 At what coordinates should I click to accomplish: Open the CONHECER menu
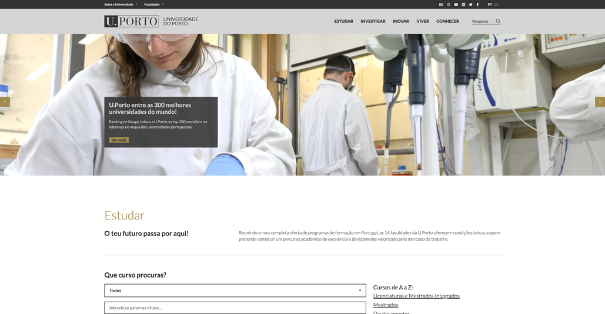447,21
